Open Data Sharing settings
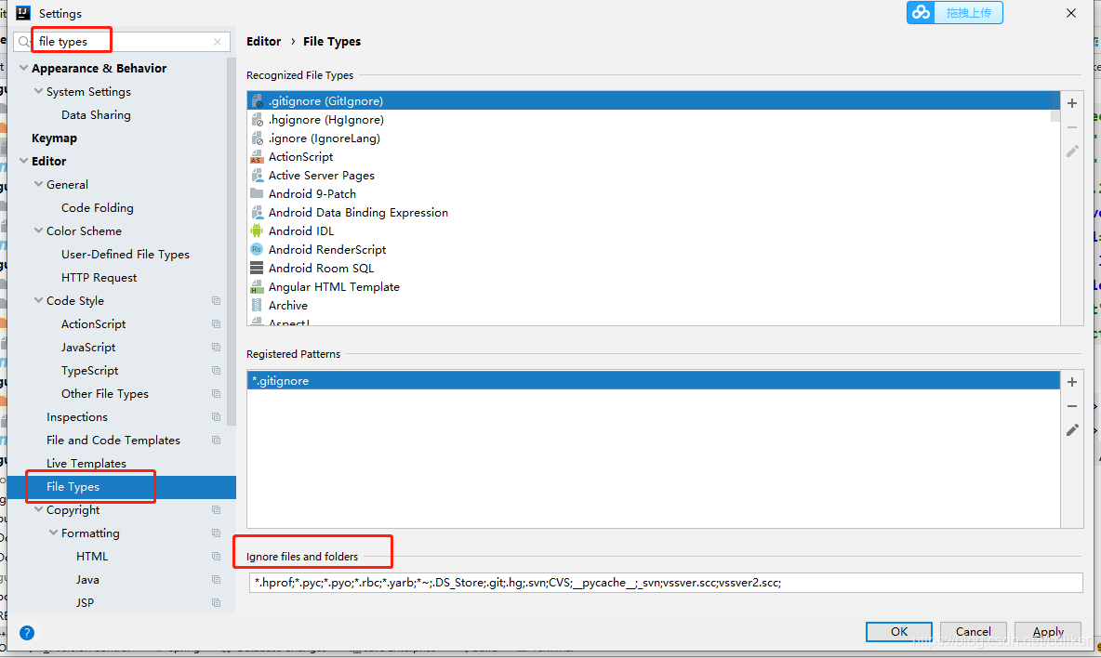 (x=96, y=115)
